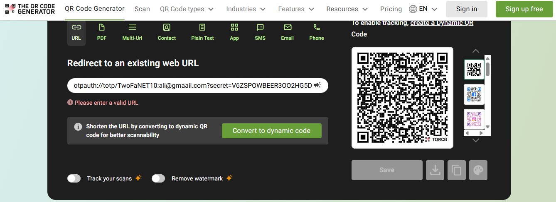Screen dimensions: 556x202
Task: Click template list right scroll arrow
Action: point(481,133)
